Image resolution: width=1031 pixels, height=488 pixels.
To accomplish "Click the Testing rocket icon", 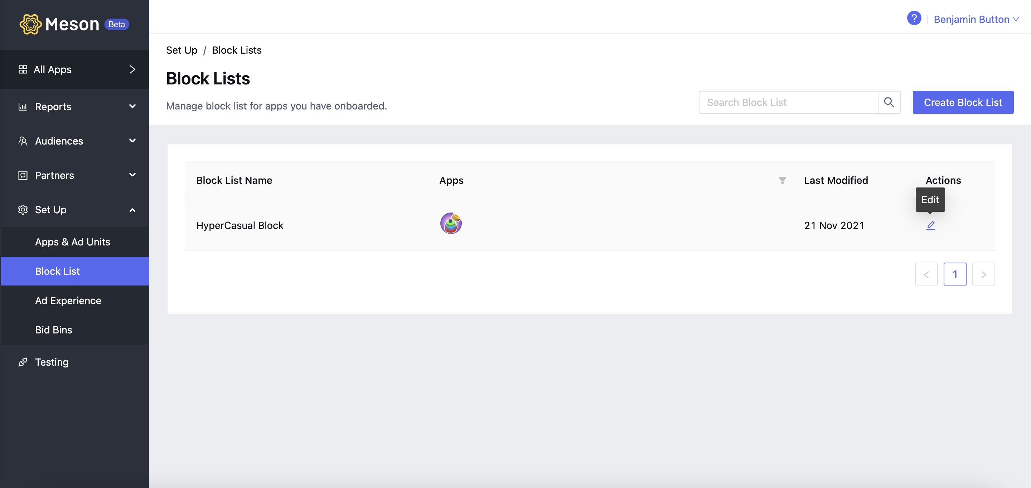I will pos(23,362).
